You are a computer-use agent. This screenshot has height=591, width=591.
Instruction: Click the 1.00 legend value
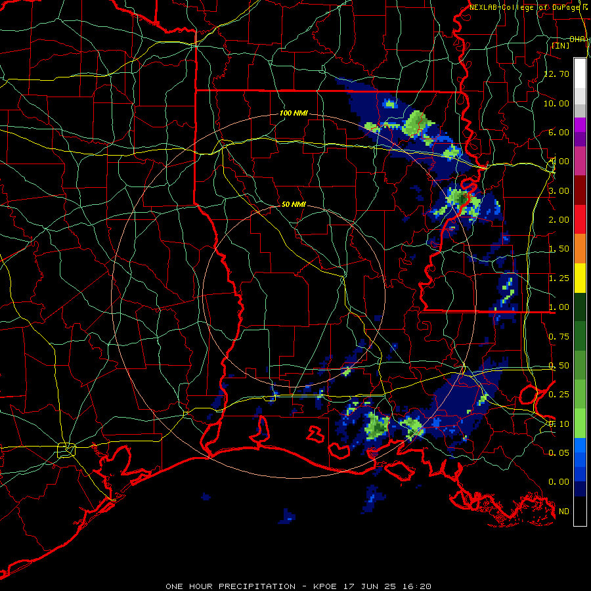(x=559, y=307)
